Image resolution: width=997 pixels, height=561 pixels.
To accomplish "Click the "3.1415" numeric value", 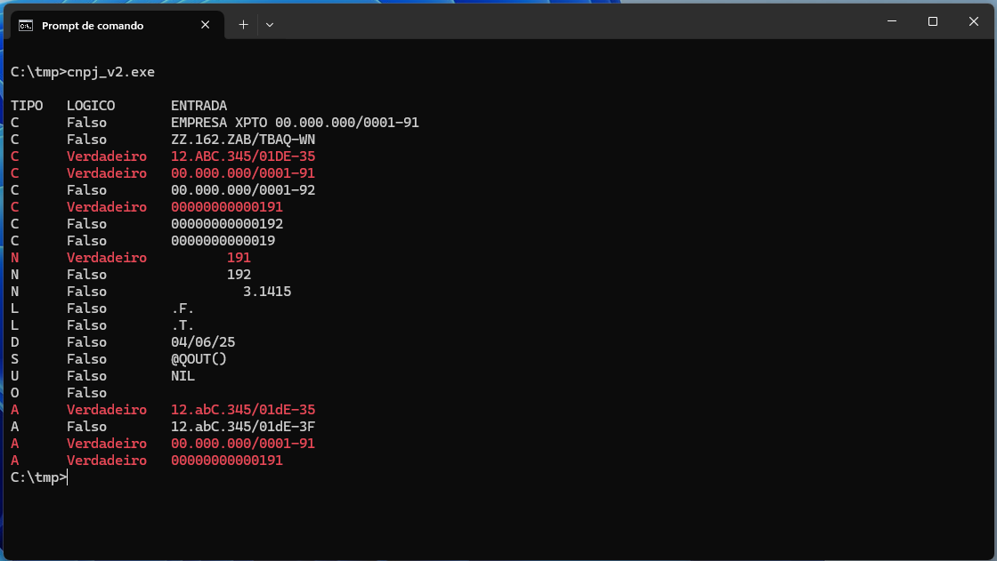I will (267, 292).
